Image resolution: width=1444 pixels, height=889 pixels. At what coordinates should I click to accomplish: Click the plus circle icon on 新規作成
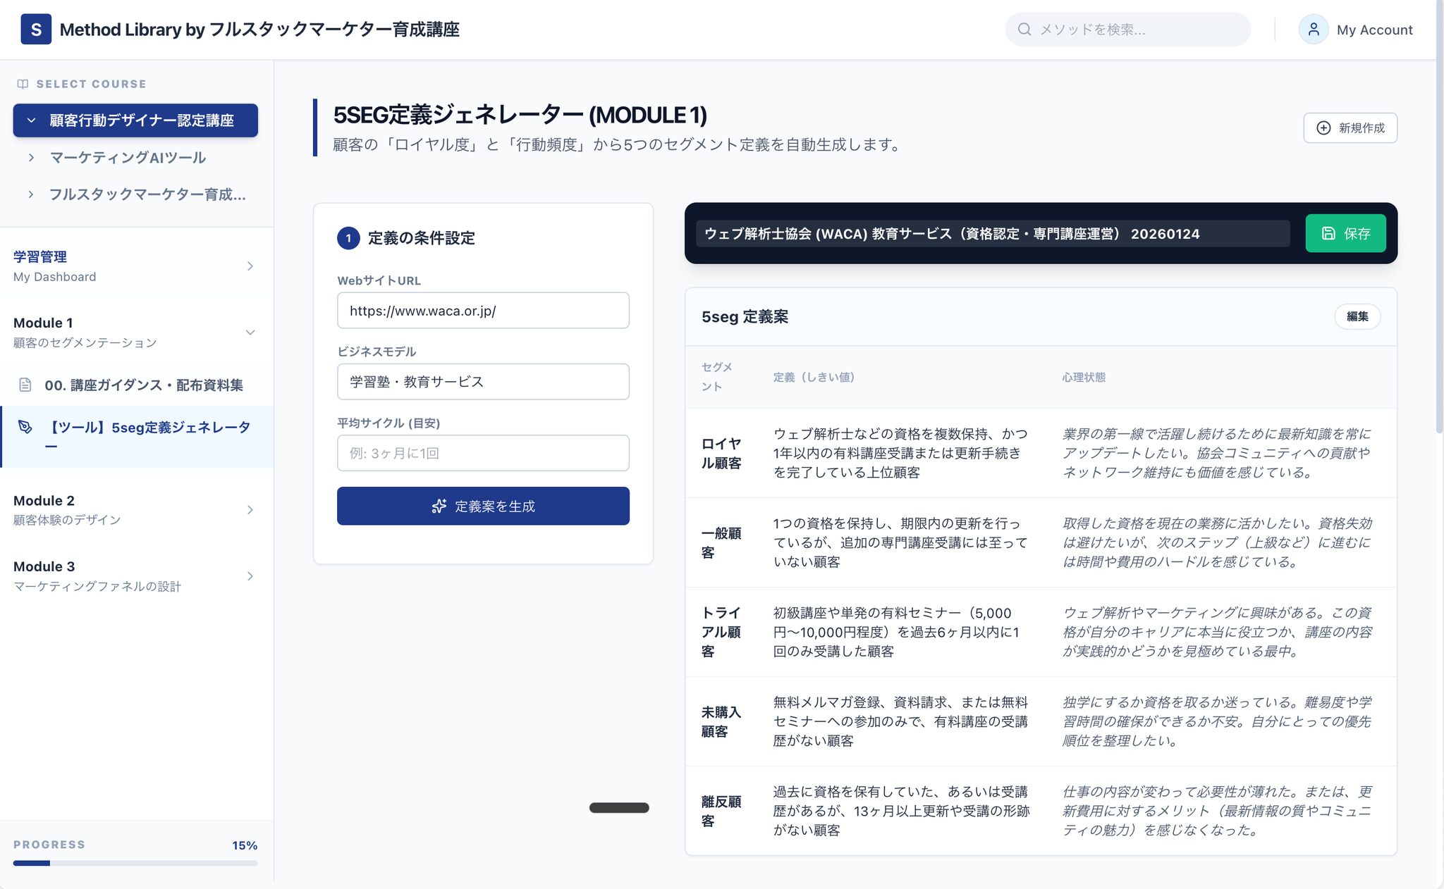[1323, 128]
